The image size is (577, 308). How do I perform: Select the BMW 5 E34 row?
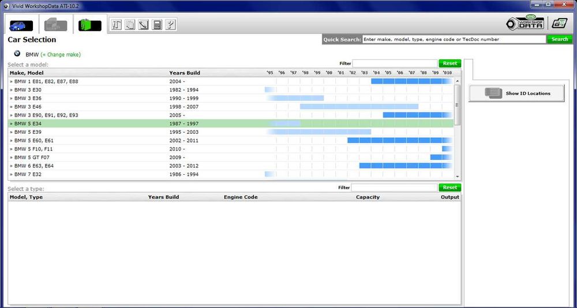tap(231, 123)
